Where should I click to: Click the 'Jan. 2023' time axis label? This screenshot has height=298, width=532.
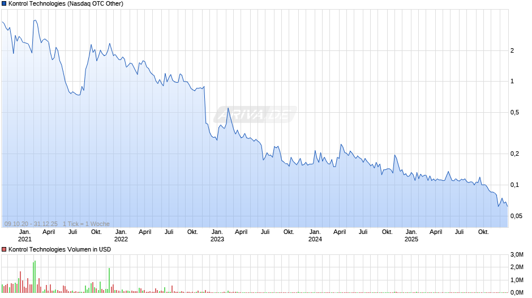(217, 236)
